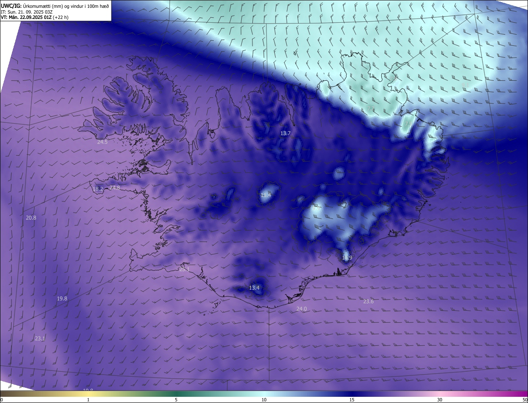The height and width of the screenshot is (403, 528).
Task: Click the 20.8 value label off the west coast
Action: 31,218
